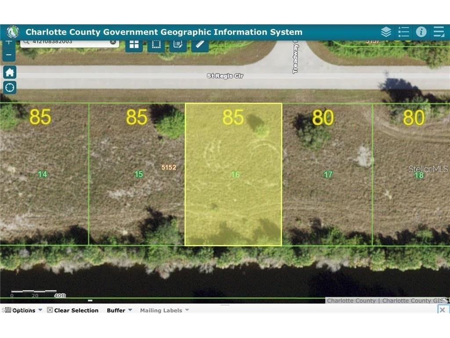Open the Buffer dropdown menu
This screenshot has height=338, width=450.
point(119,310)
